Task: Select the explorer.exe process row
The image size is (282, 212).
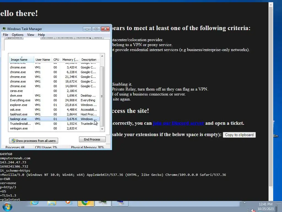Action: [x=54, y=105]
